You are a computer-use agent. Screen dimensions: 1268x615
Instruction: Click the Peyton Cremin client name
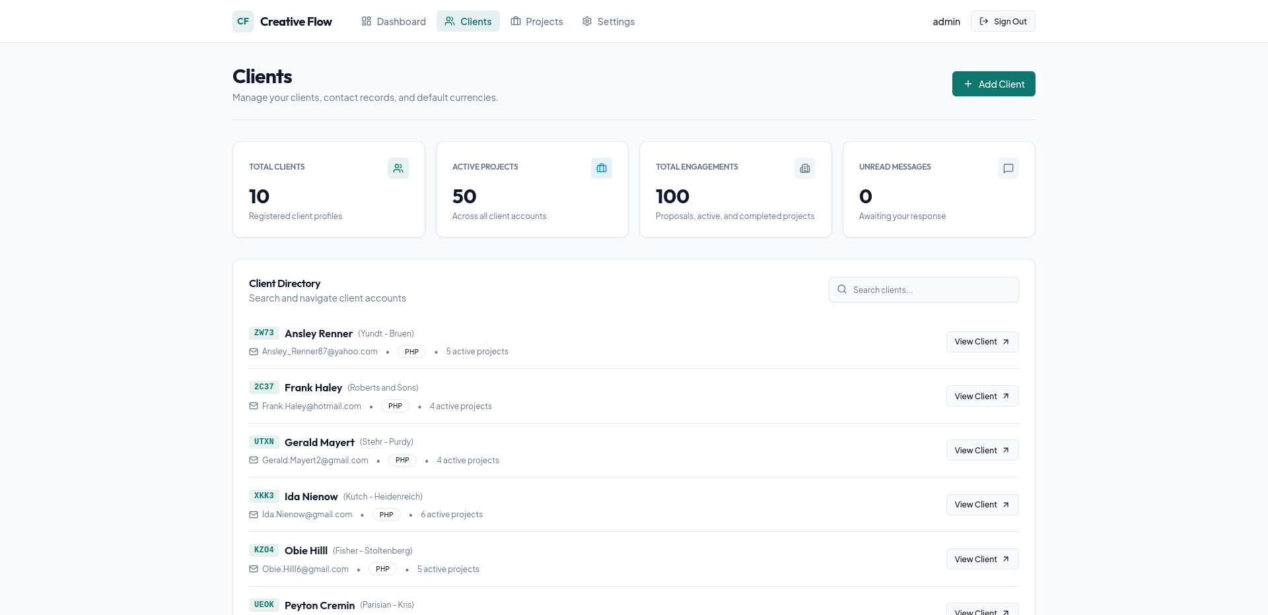tap(320, 605)
